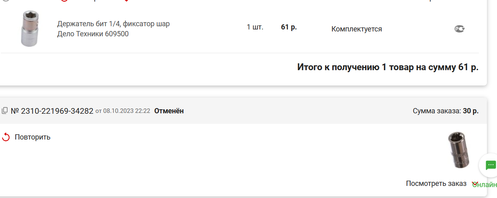Viewport: 497px width, 198px height.
Task: Open the green online chat bubble
Action: 490,165
